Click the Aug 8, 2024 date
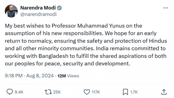The height and width of the screenshot is (98, 174). [40, 76]
